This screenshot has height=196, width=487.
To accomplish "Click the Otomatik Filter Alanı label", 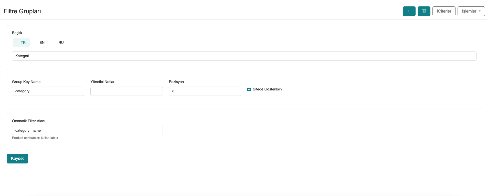I will [x=28, y=121].
